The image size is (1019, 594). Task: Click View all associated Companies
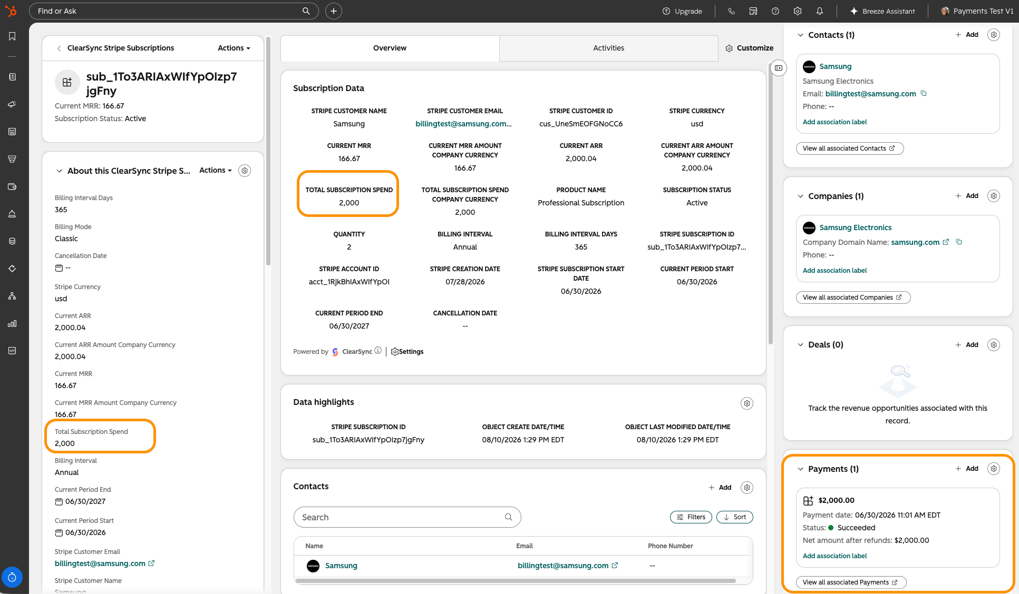click(853, 298)
